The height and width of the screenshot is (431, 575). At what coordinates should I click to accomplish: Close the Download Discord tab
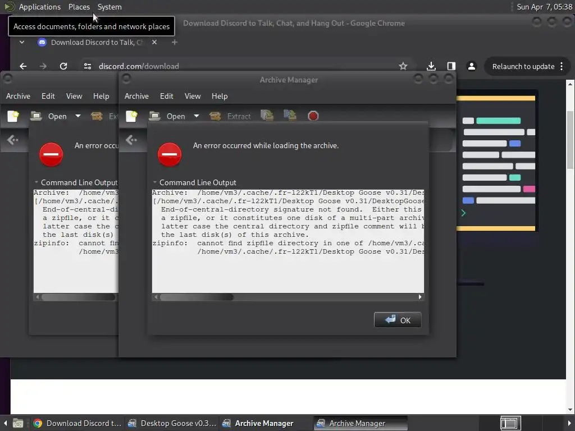point(154,42)
